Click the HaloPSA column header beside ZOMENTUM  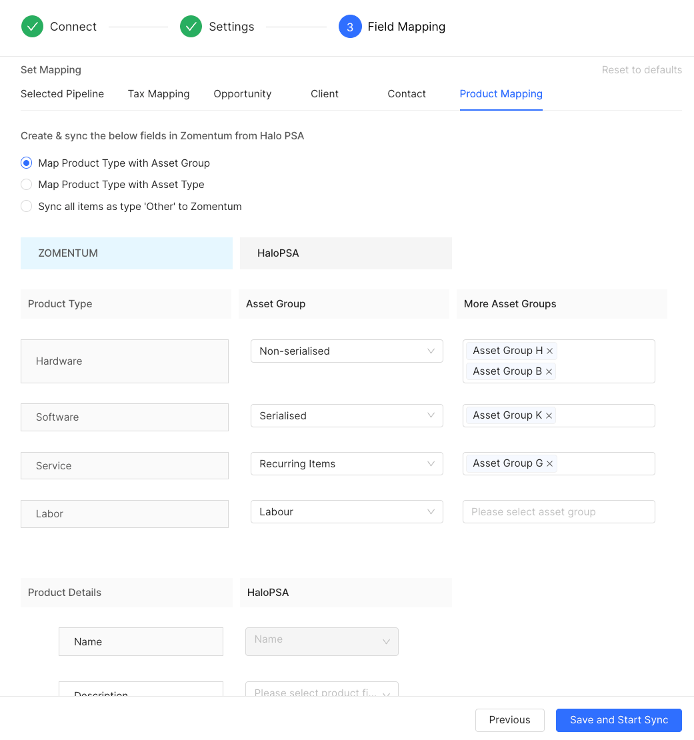346,253
